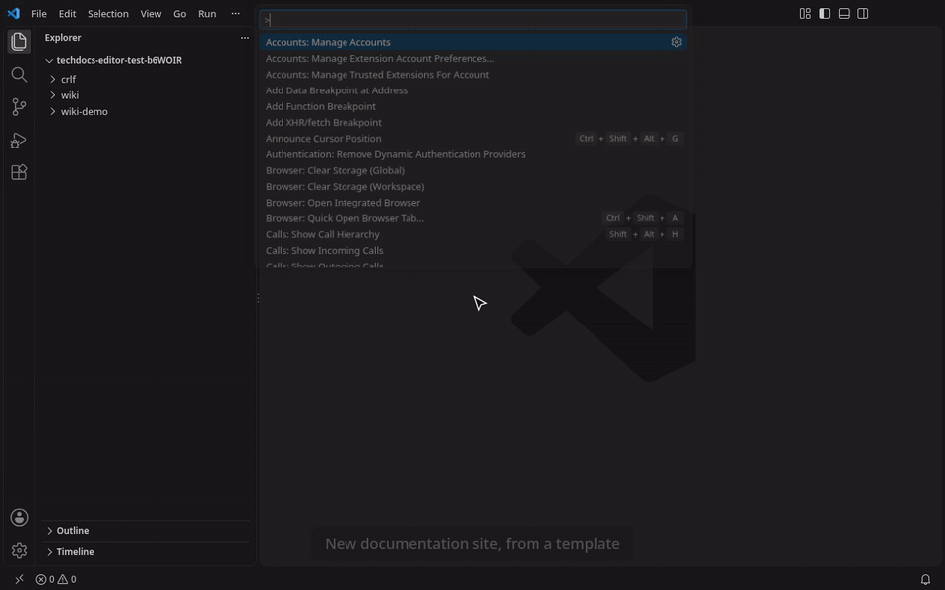945x590 pixels.
Task: Open the Accounts icon in activity bar
Action: coord(19,518)
